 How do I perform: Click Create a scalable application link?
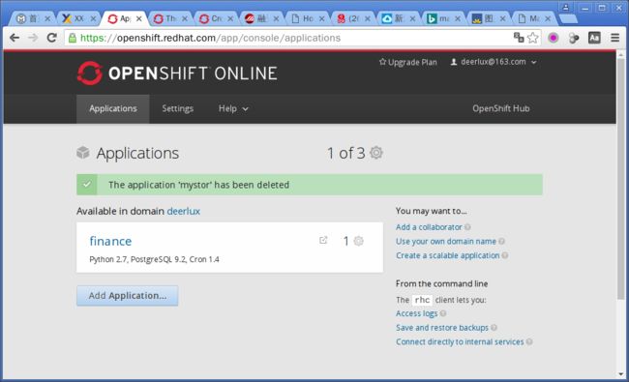pos(448,255)
